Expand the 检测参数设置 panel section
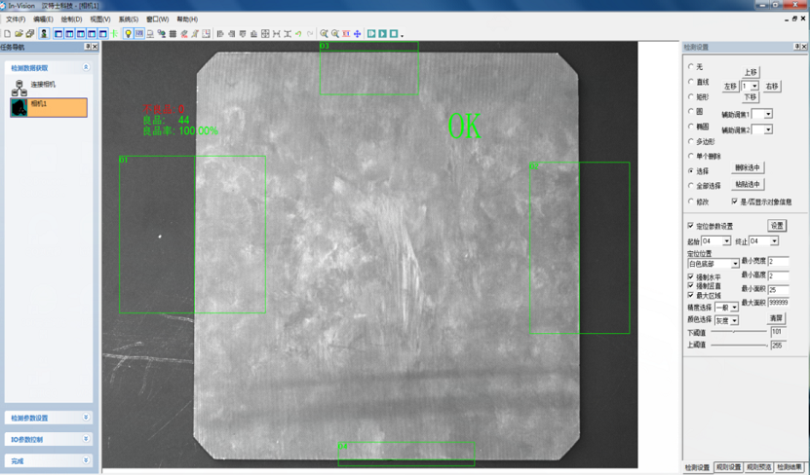The height and width of the screenshot is (475, 810). coord(48,418)
